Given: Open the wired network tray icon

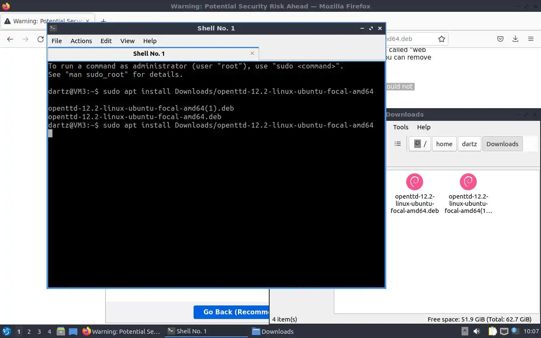Looking at the screenshot, I should [x=504, y=331].
